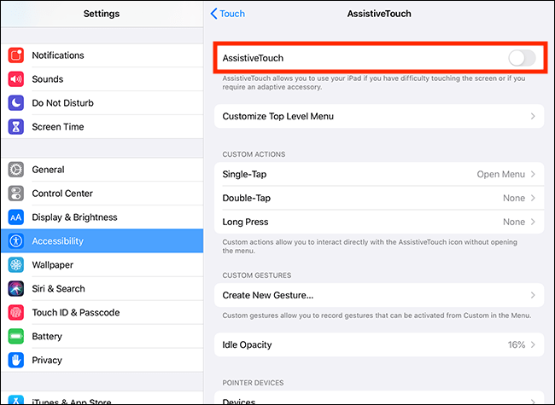Tap Create New Gesture
Screen dimensions: 555x405
pyautogui.click(x=379, y=295)
